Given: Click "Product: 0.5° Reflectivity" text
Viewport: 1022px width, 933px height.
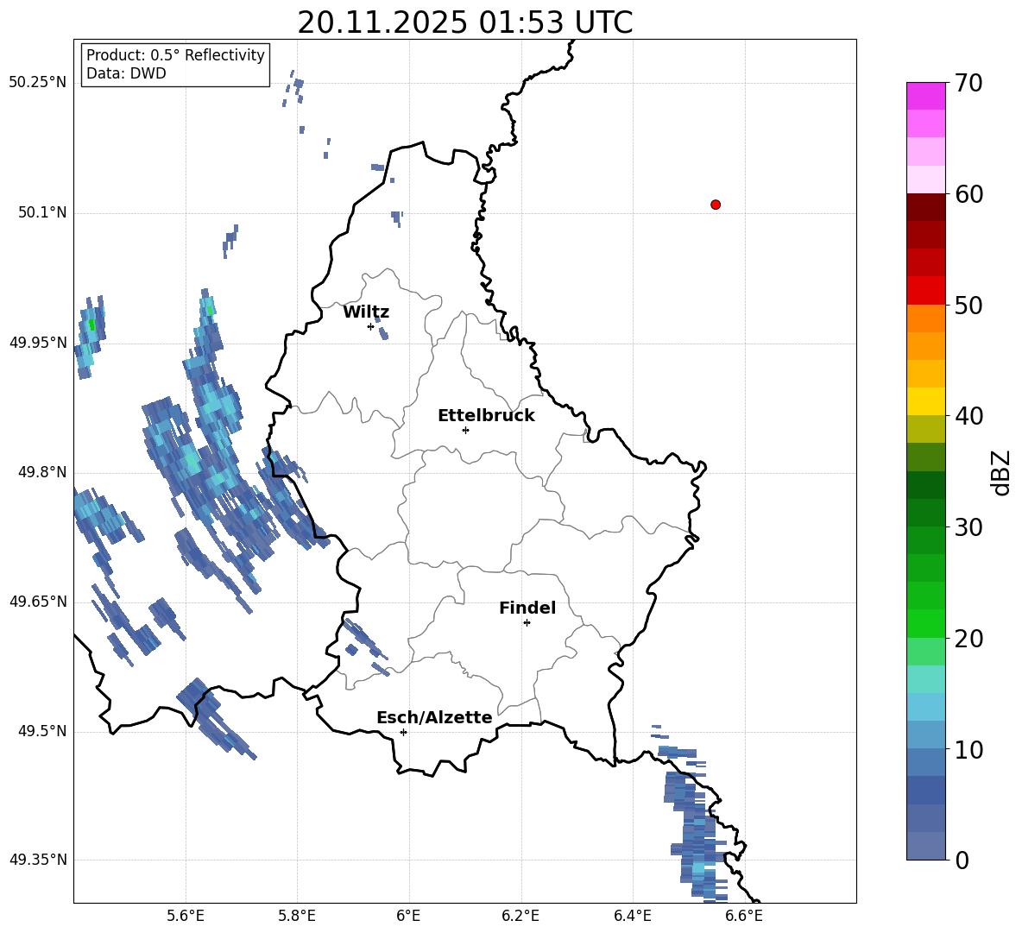Looking at the screenshot, I should coord(175,55).
